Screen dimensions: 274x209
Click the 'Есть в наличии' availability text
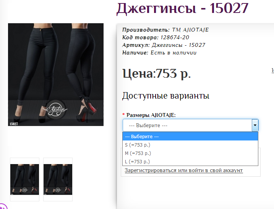pyautogui.click(x=173, y=53)
